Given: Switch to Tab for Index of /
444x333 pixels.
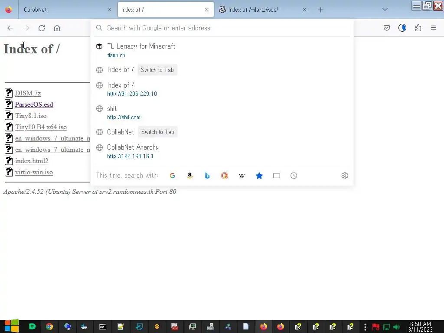Looking at the screenshot, I should (157, 70).
